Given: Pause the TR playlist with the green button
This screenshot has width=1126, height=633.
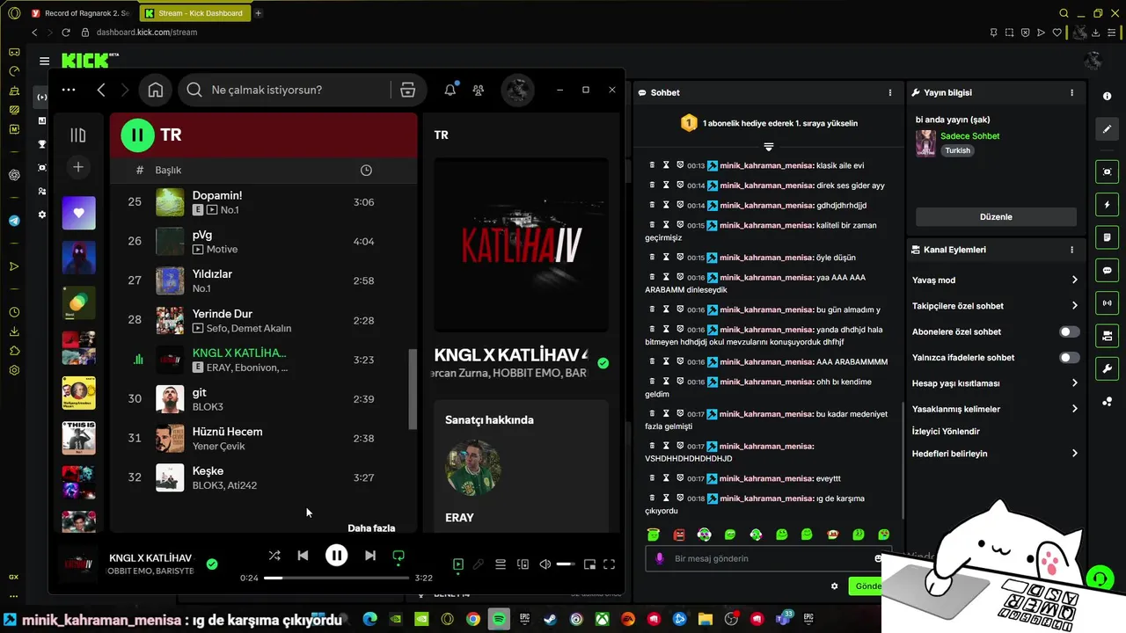Looking at the screenshot, I should tap(137, 135).
